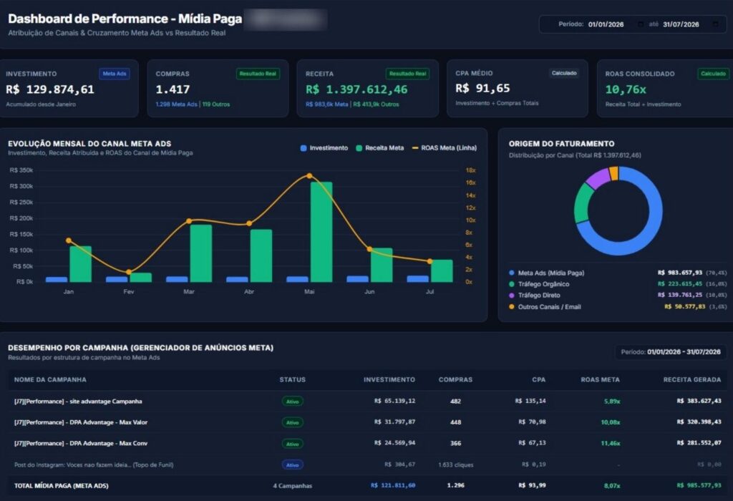The image size is (733, 501).
Task: Edit the start date 01/01/2026 field
Action: tap(606, 24)
